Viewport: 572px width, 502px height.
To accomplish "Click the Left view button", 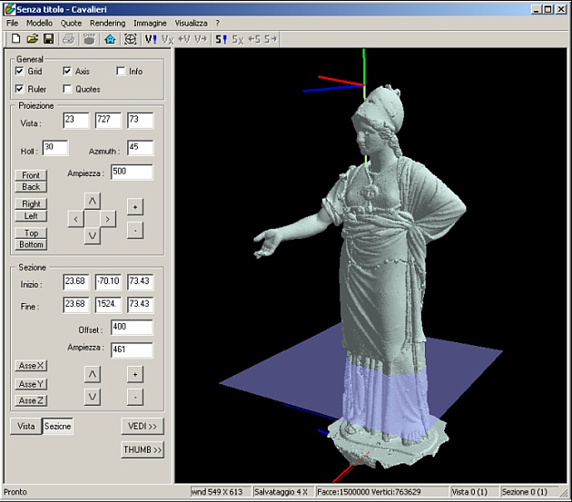I will [31, 216].
